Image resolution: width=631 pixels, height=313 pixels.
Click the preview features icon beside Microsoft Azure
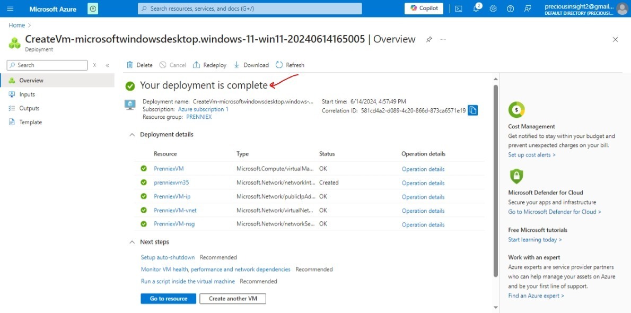tap(93, 8)
